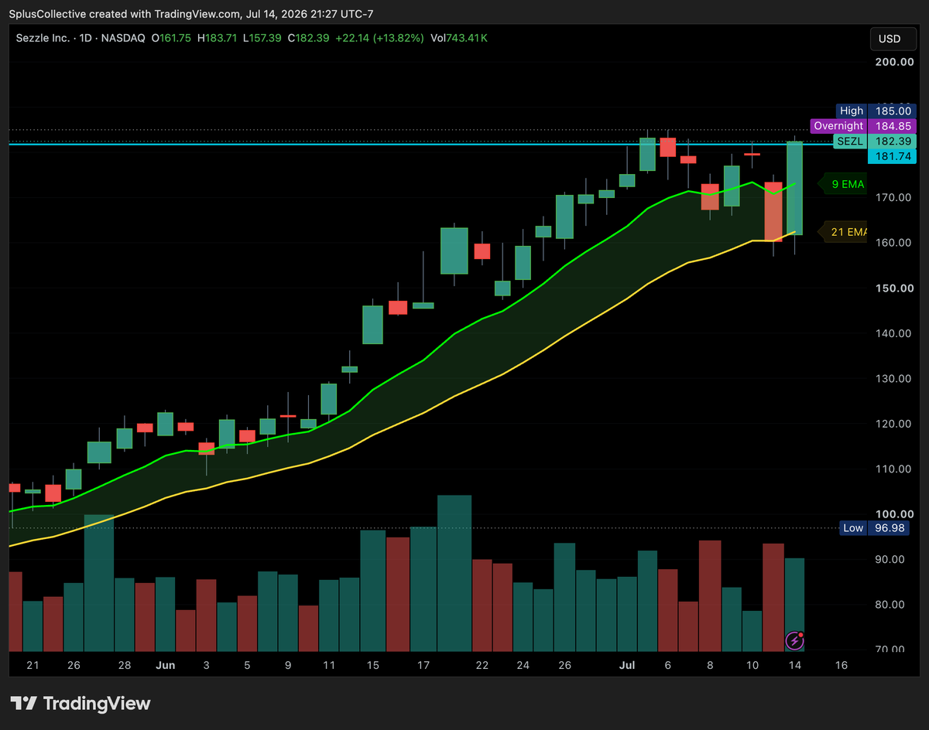
Task: Click the purple lightning bolt earnings icon
Action: [x=794, y=640]
